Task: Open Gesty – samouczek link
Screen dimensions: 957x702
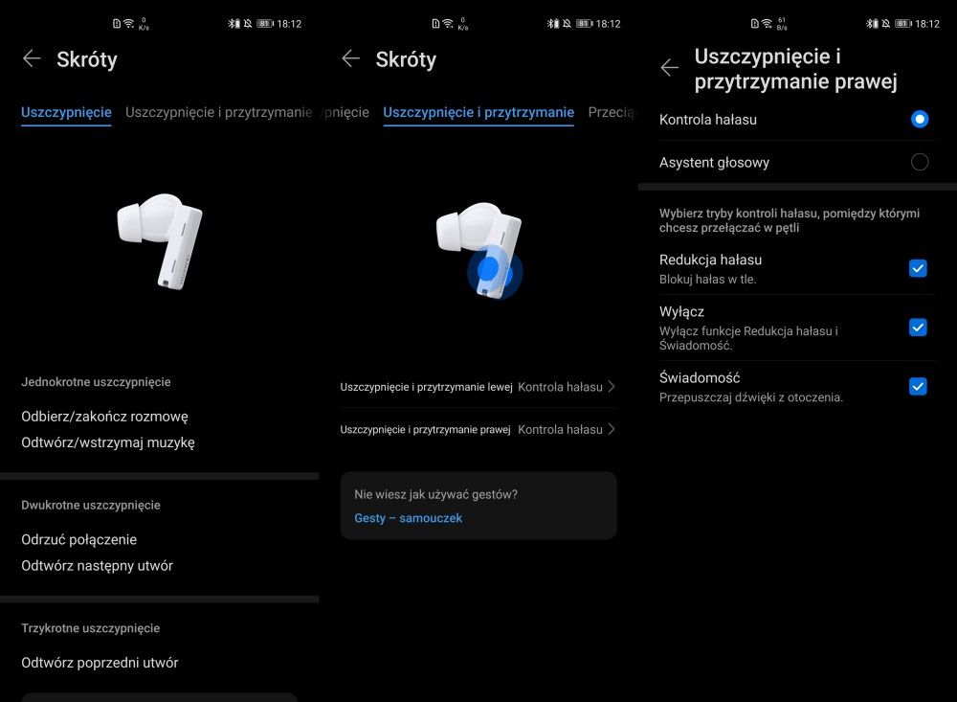Action: 408,518
